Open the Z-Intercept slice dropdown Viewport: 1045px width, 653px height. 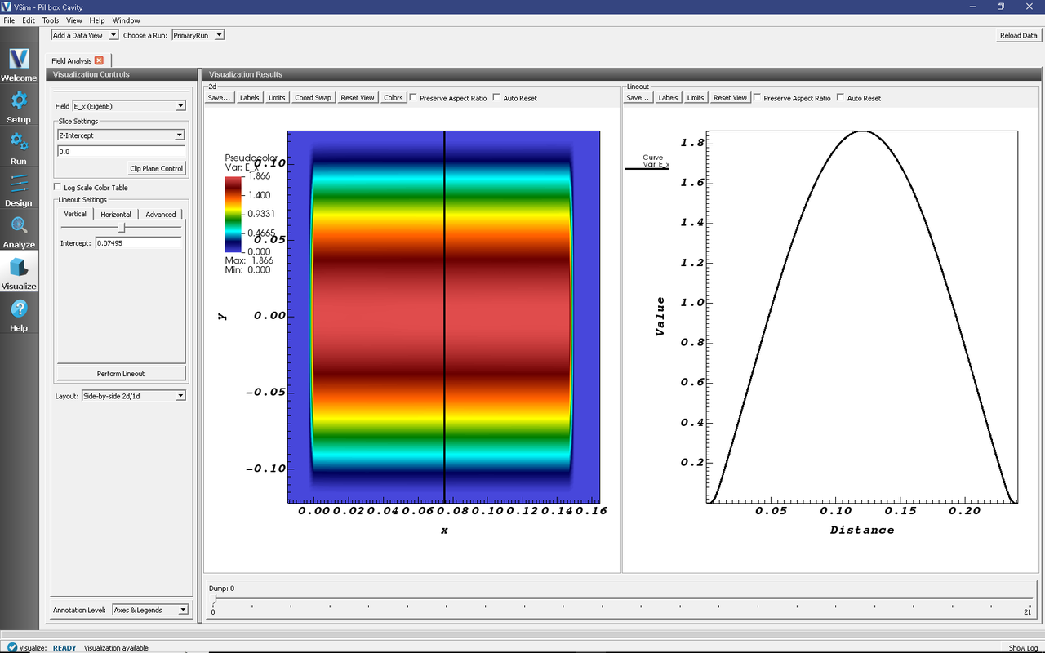tap(121, 135)
